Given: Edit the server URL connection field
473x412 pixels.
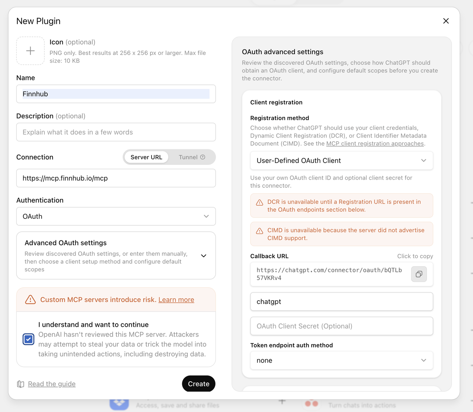Looking at the screenshot, I should [x=116, y=178].
